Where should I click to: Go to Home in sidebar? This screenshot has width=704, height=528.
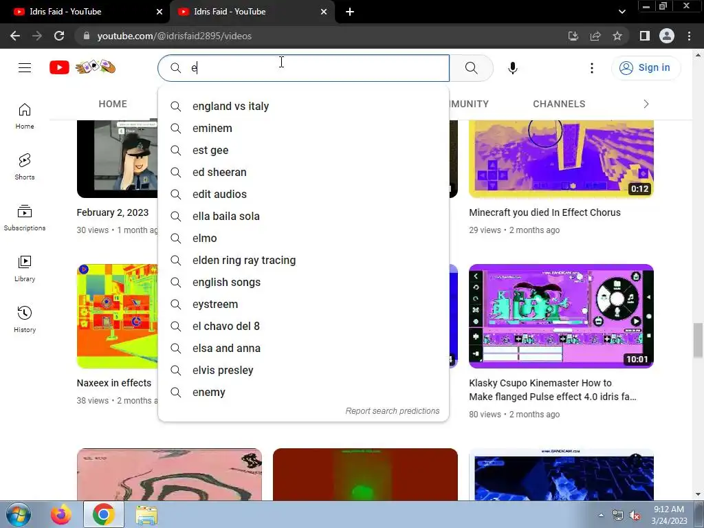(25, 116)
